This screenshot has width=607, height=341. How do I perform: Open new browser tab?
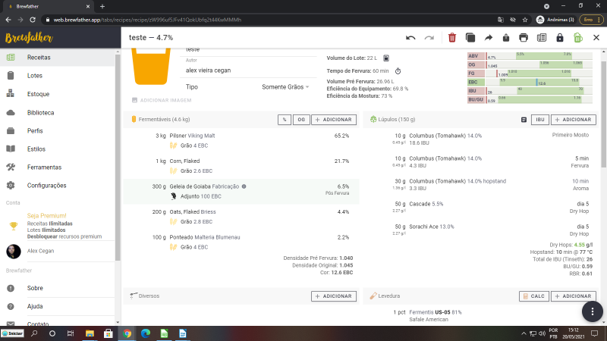coord(102,7)
